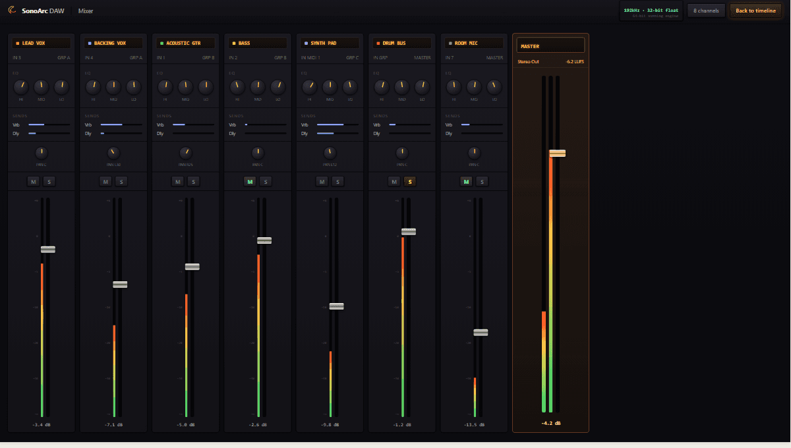The height and width of the screenshot is (448, 791).
Task: Click the Synth Pad volume fader handle
Action: [336, 306]
